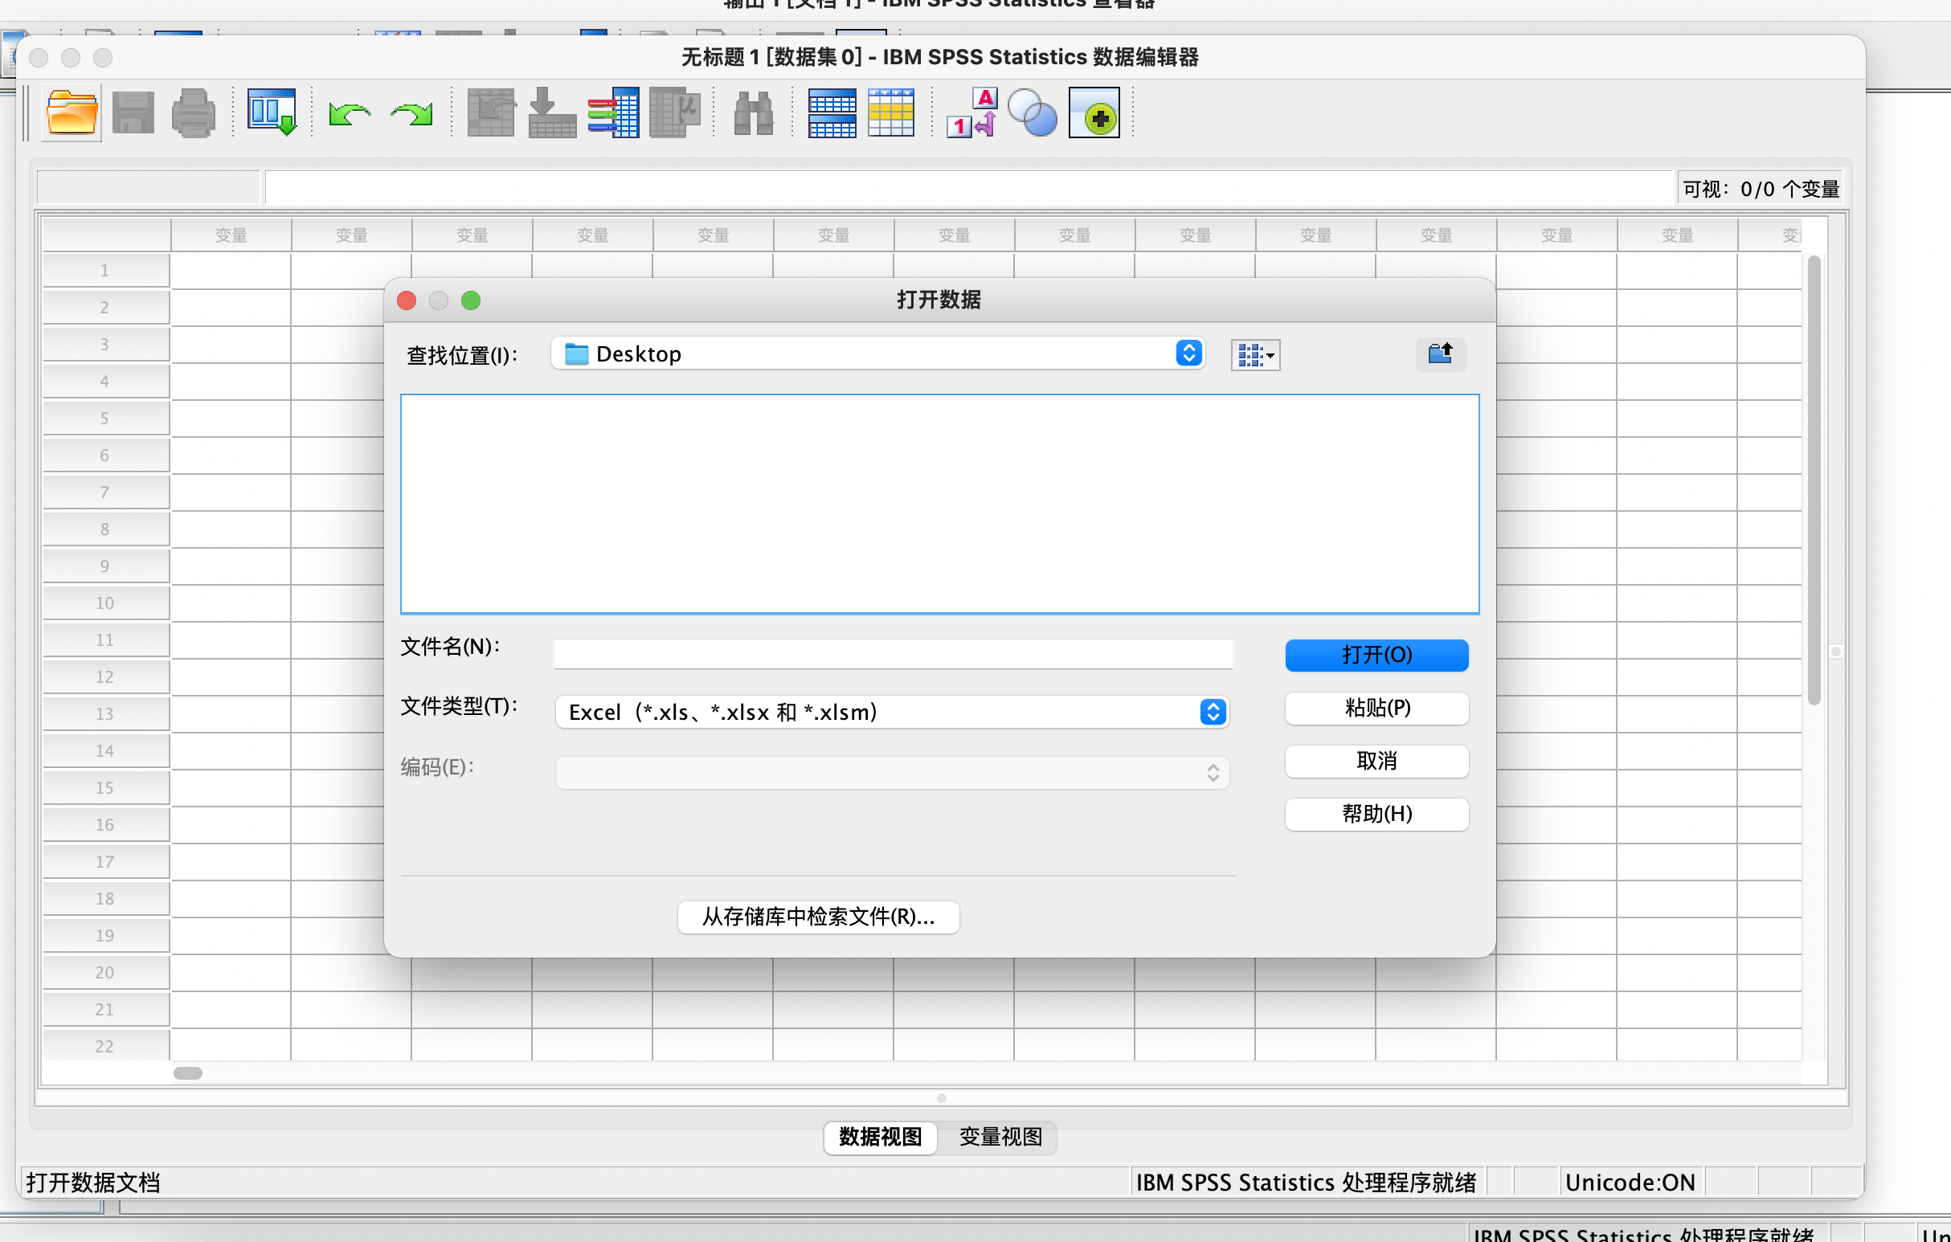Screen dimensions: 1951x1242
Task: Open recall recent dialogs icon
Action: [x=272, y=113]
